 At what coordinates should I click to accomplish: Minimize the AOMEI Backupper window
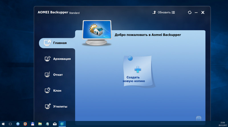tap(196, 13)
